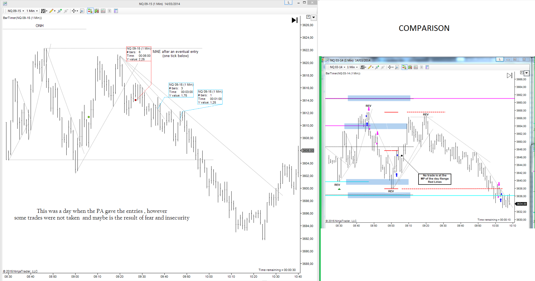The image size is (535, 281).
Task: Click the 'No trade is at the MP' annotation box
Action: (x=435, y=179)
